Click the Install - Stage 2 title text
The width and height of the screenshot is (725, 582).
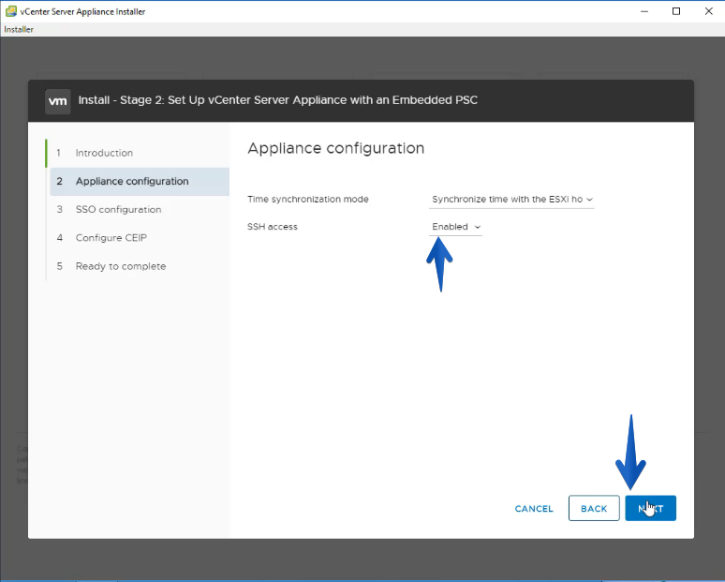pyautogui.click(x=278, y=100)
